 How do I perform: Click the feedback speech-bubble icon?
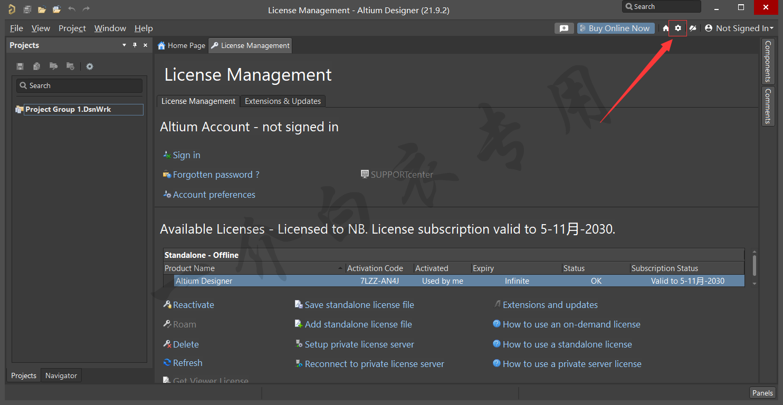tap(564, 28)
